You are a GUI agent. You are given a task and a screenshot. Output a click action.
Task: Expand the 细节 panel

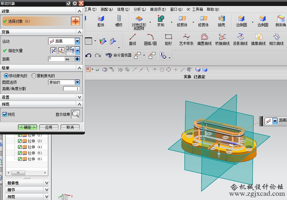(46, 190)
